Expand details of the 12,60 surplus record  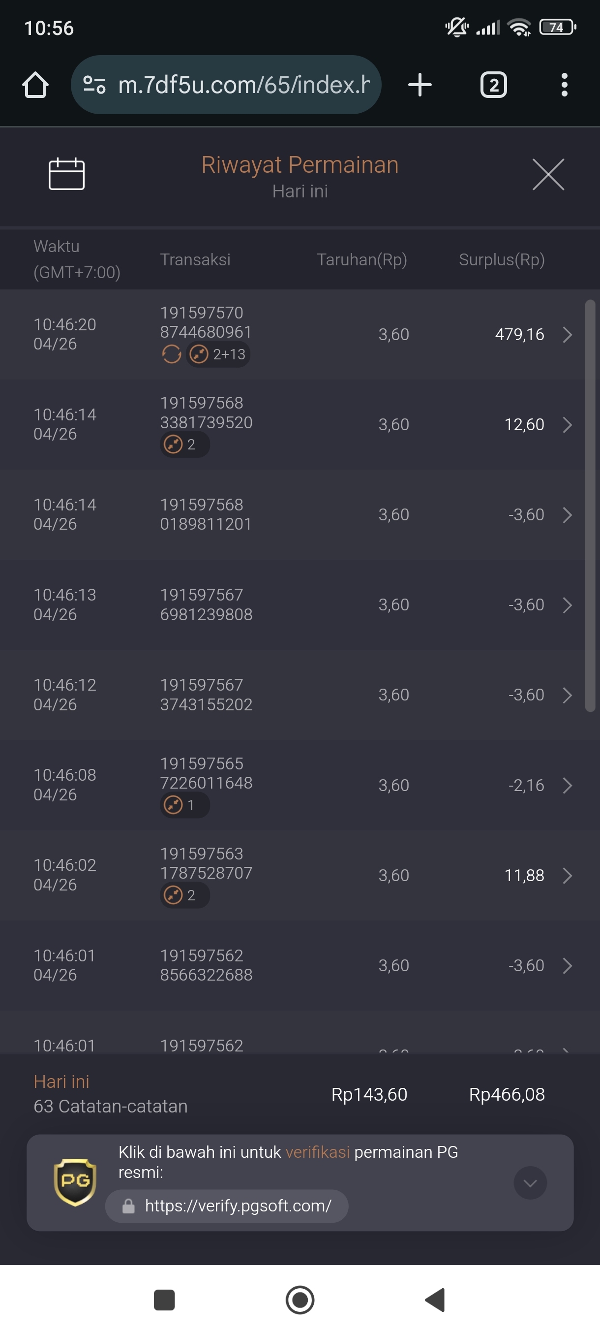point(568,424)
